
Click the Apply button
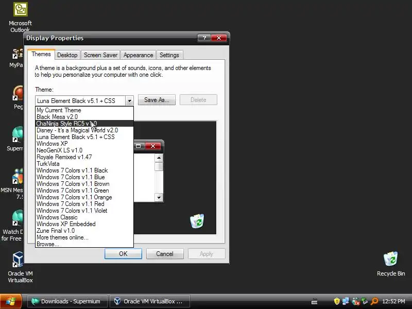[207, 254]
